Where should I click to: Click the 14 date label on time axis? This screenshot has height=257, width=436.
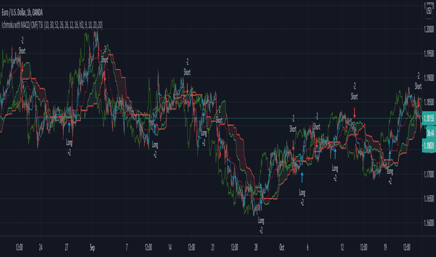pyautogui.click(x=170, y=247)
